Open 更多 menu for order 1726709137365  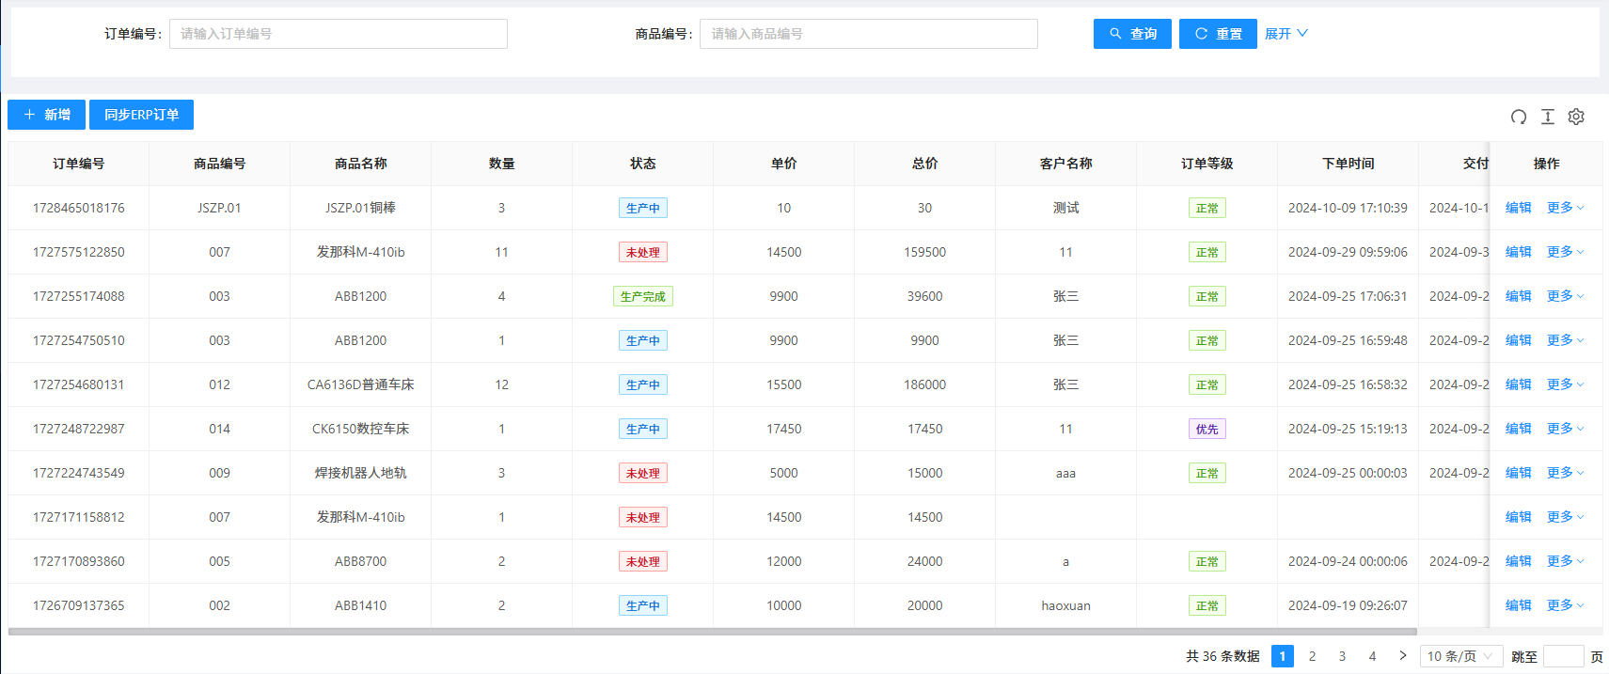[x=1566, y=605]
